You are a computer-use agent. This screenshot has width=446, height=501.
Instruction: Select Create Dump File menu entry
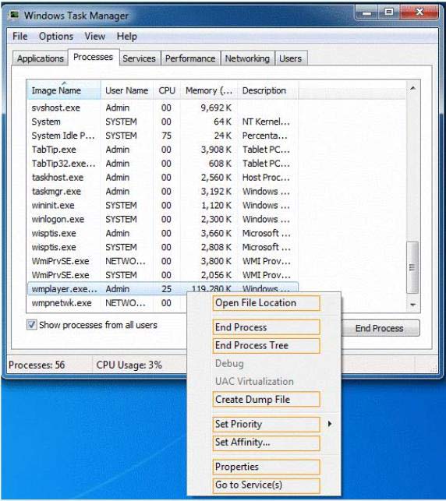coord(266,400)
